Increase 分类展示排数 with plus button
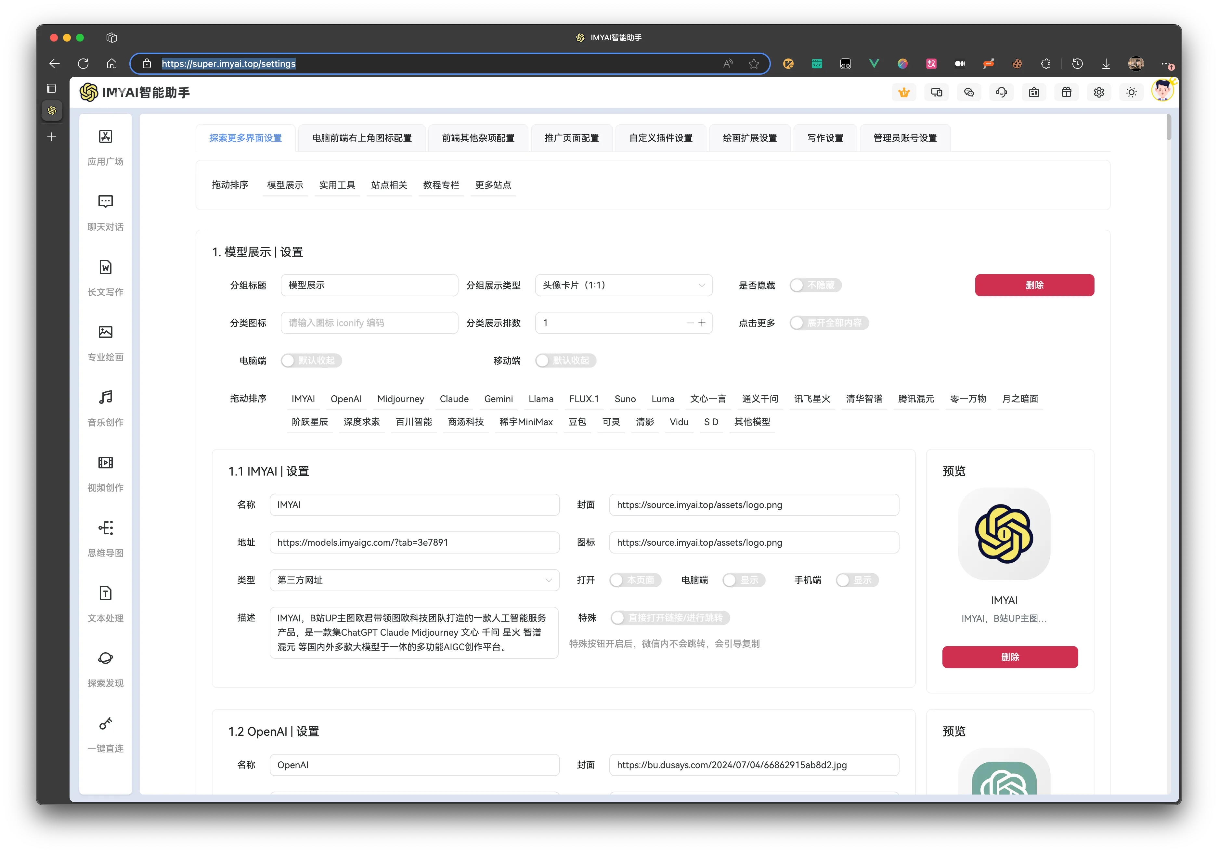1218x853 pixels. 702,323
